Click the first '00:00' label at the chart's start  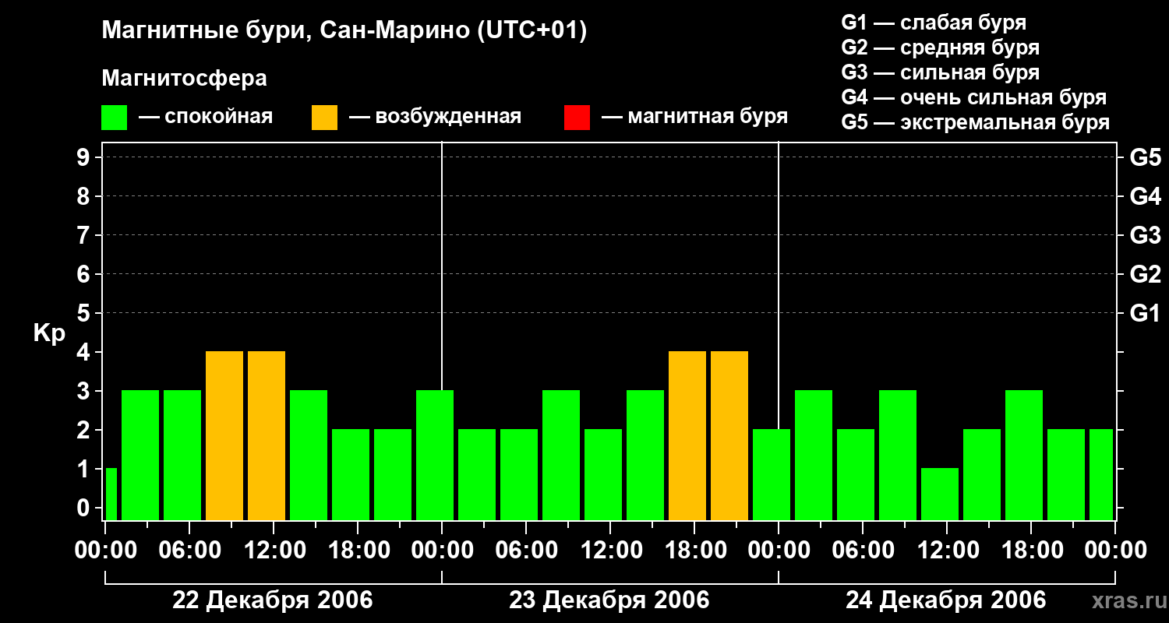(x=105, y=551)
